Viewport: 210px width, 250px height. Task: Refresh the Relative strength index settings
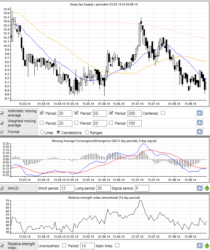click(199, 245)
